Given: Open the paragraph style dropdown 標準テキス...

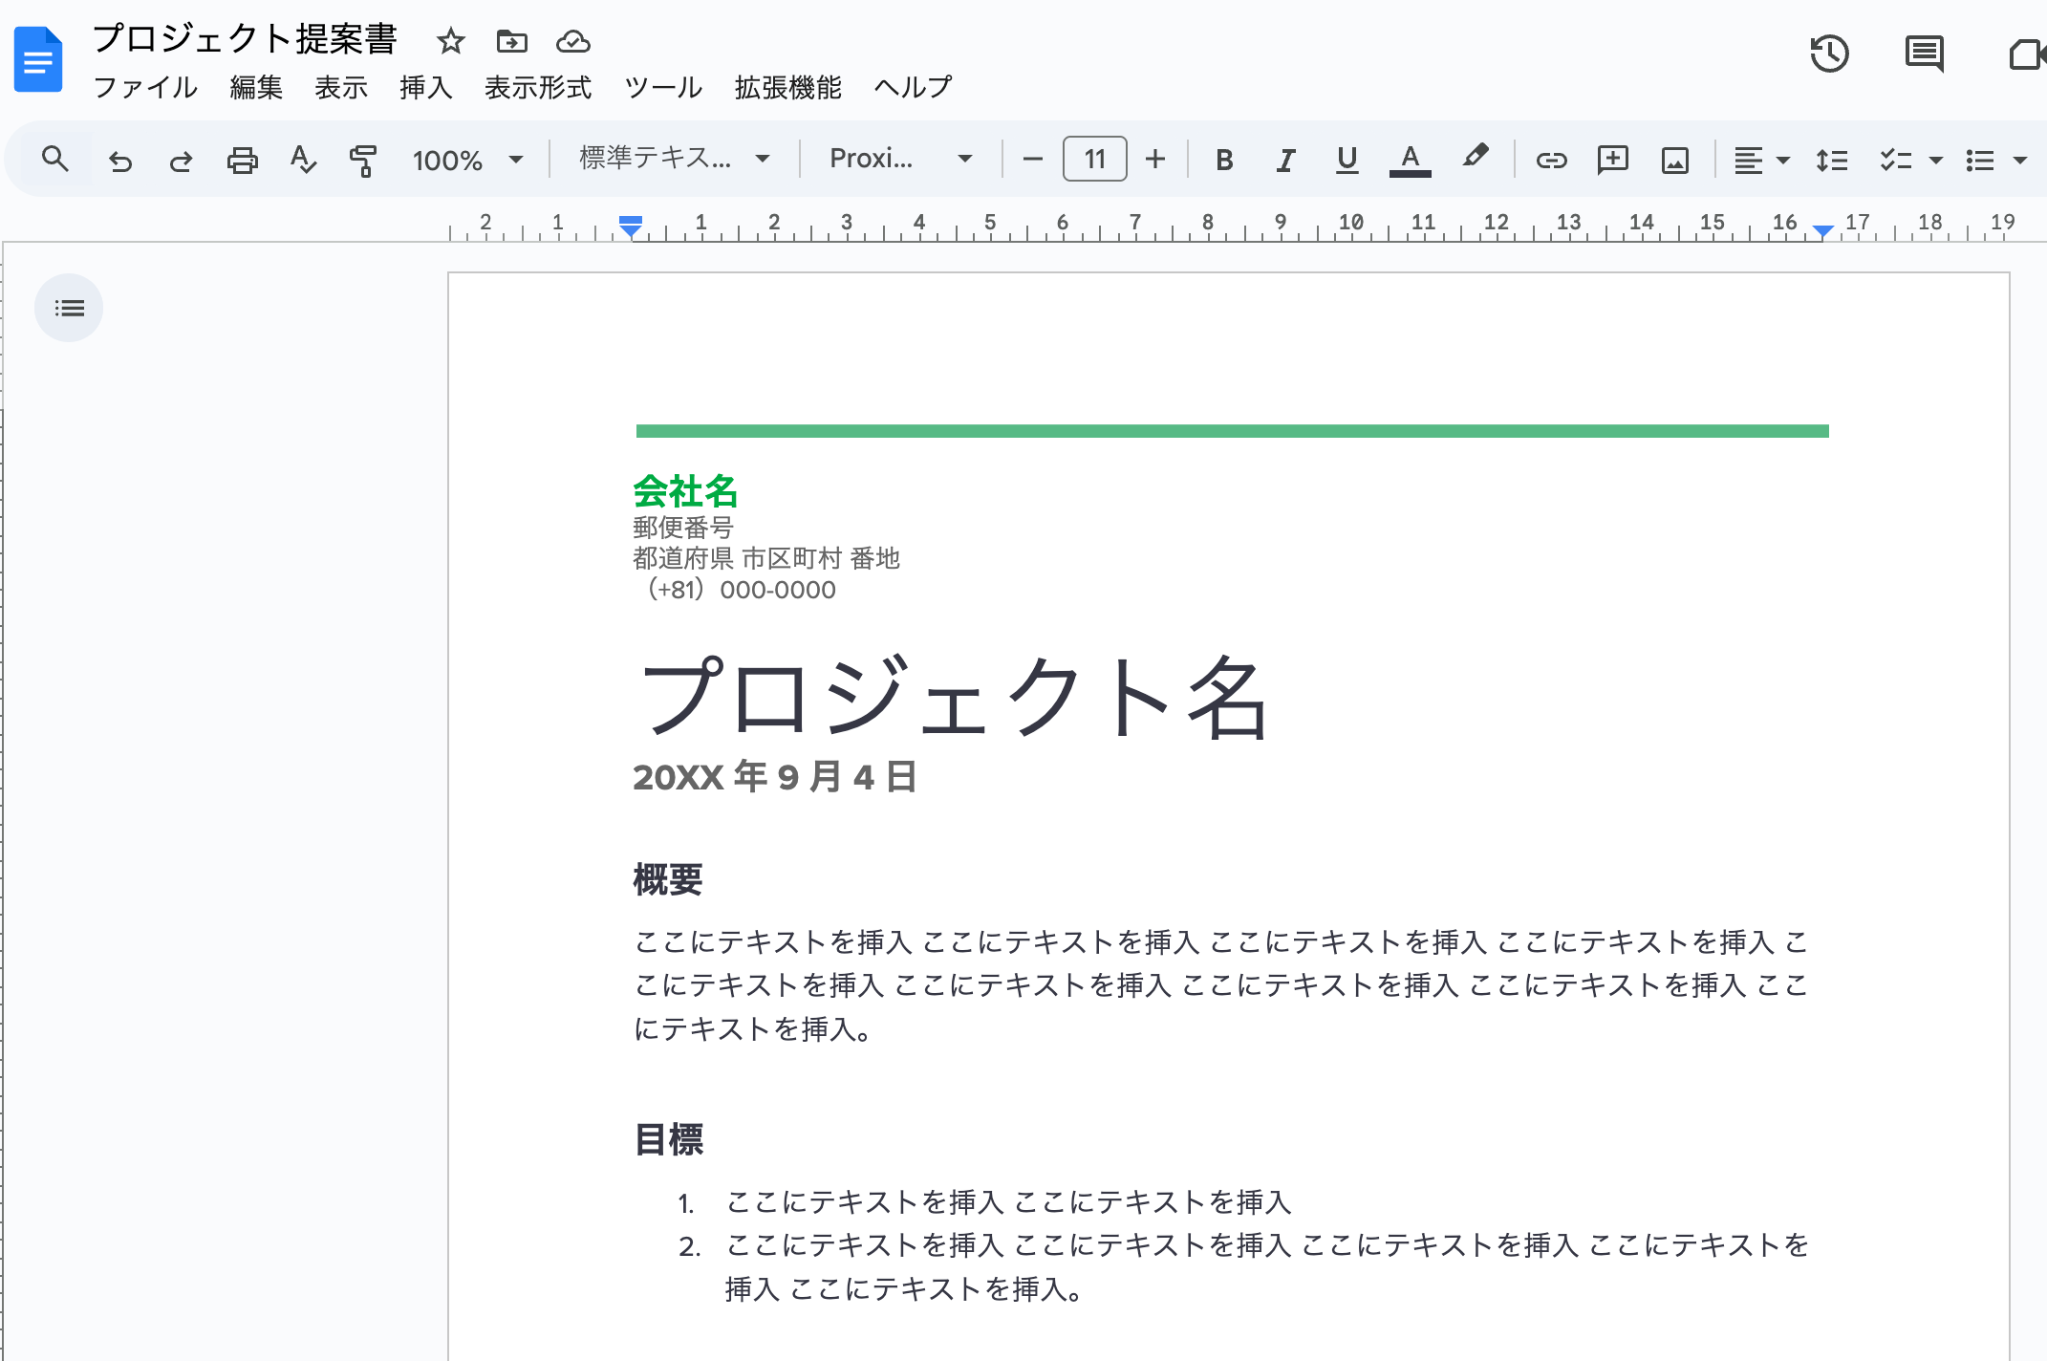Looking at the screenshot, I should (x=674, y=159).
